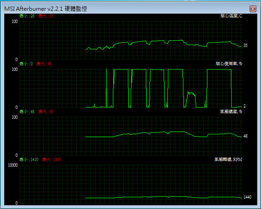The width and height of the screenshot is (261, 209).
Task: Click the core usage maximum value 99
Action: (49, 64)
